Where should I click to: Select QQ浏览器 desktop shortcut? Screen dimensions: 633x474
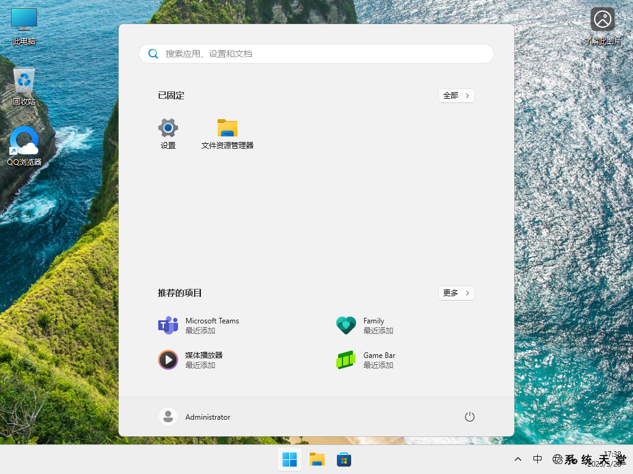click(x=24, y=146)
